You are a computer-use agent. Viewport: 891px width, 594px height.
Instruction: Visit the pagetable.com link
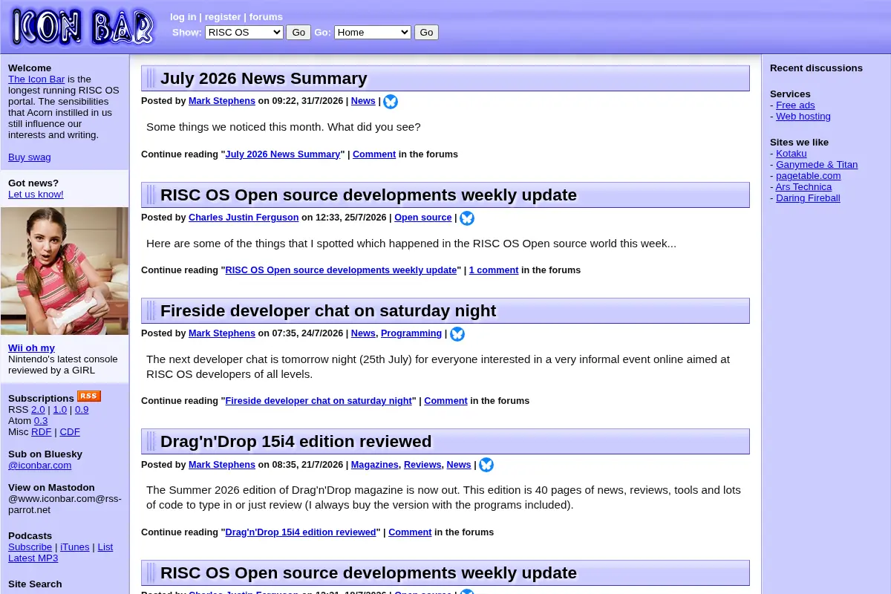click(x=809, y=175)
